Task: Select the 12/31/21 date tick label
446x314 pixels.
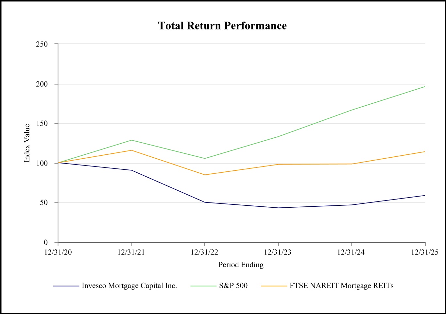Action: (x=131, y=253)
